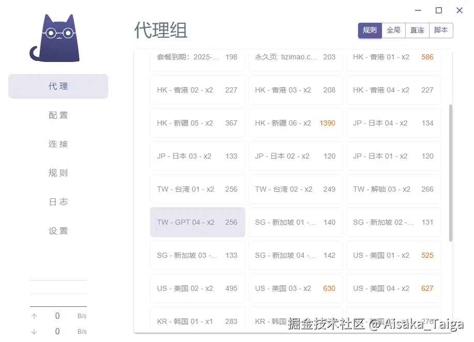Select proxy SG - 新加坡 04
Image resolution: width=474 pixels, height=342 pixels.
click(295, 255)
